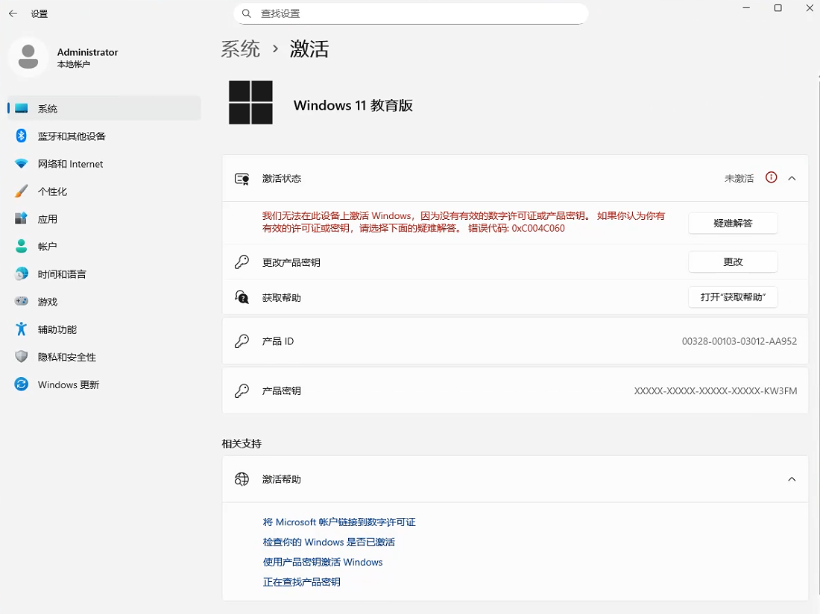Select the paintbrush icon for 个性化
This screenshot has width=820, height=614.
[22, 192]
